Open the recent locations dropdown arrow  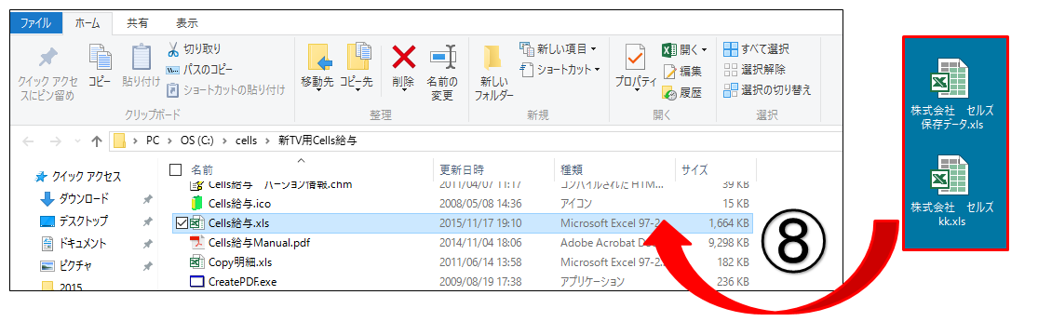[x=77, y=141]
